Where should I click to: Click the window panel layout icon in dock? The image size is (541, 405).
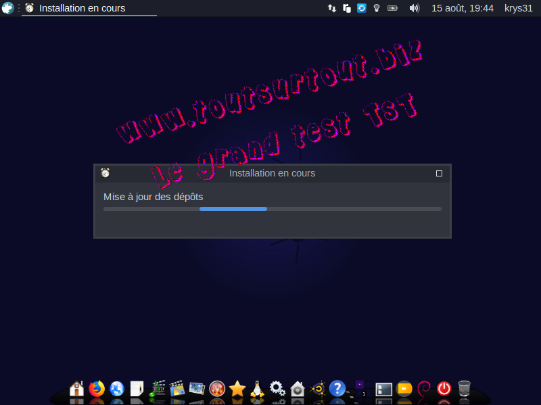[x=383, y=389]
